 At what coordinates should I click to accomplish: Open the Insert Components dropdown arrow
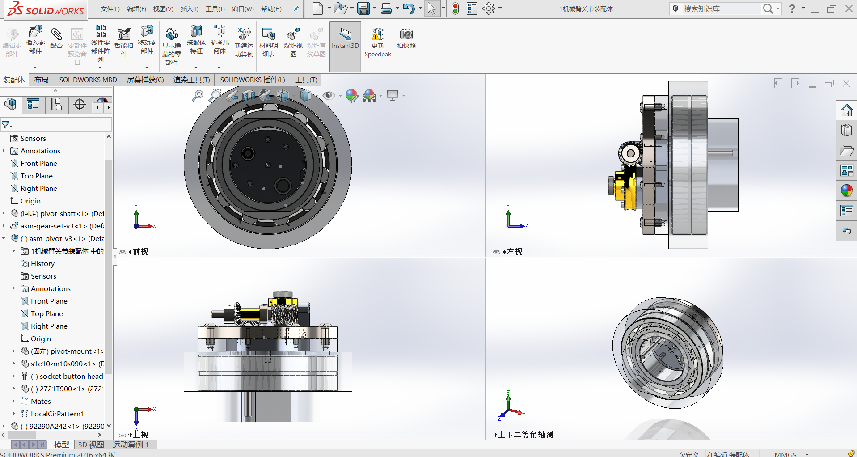tap(35, 68)
